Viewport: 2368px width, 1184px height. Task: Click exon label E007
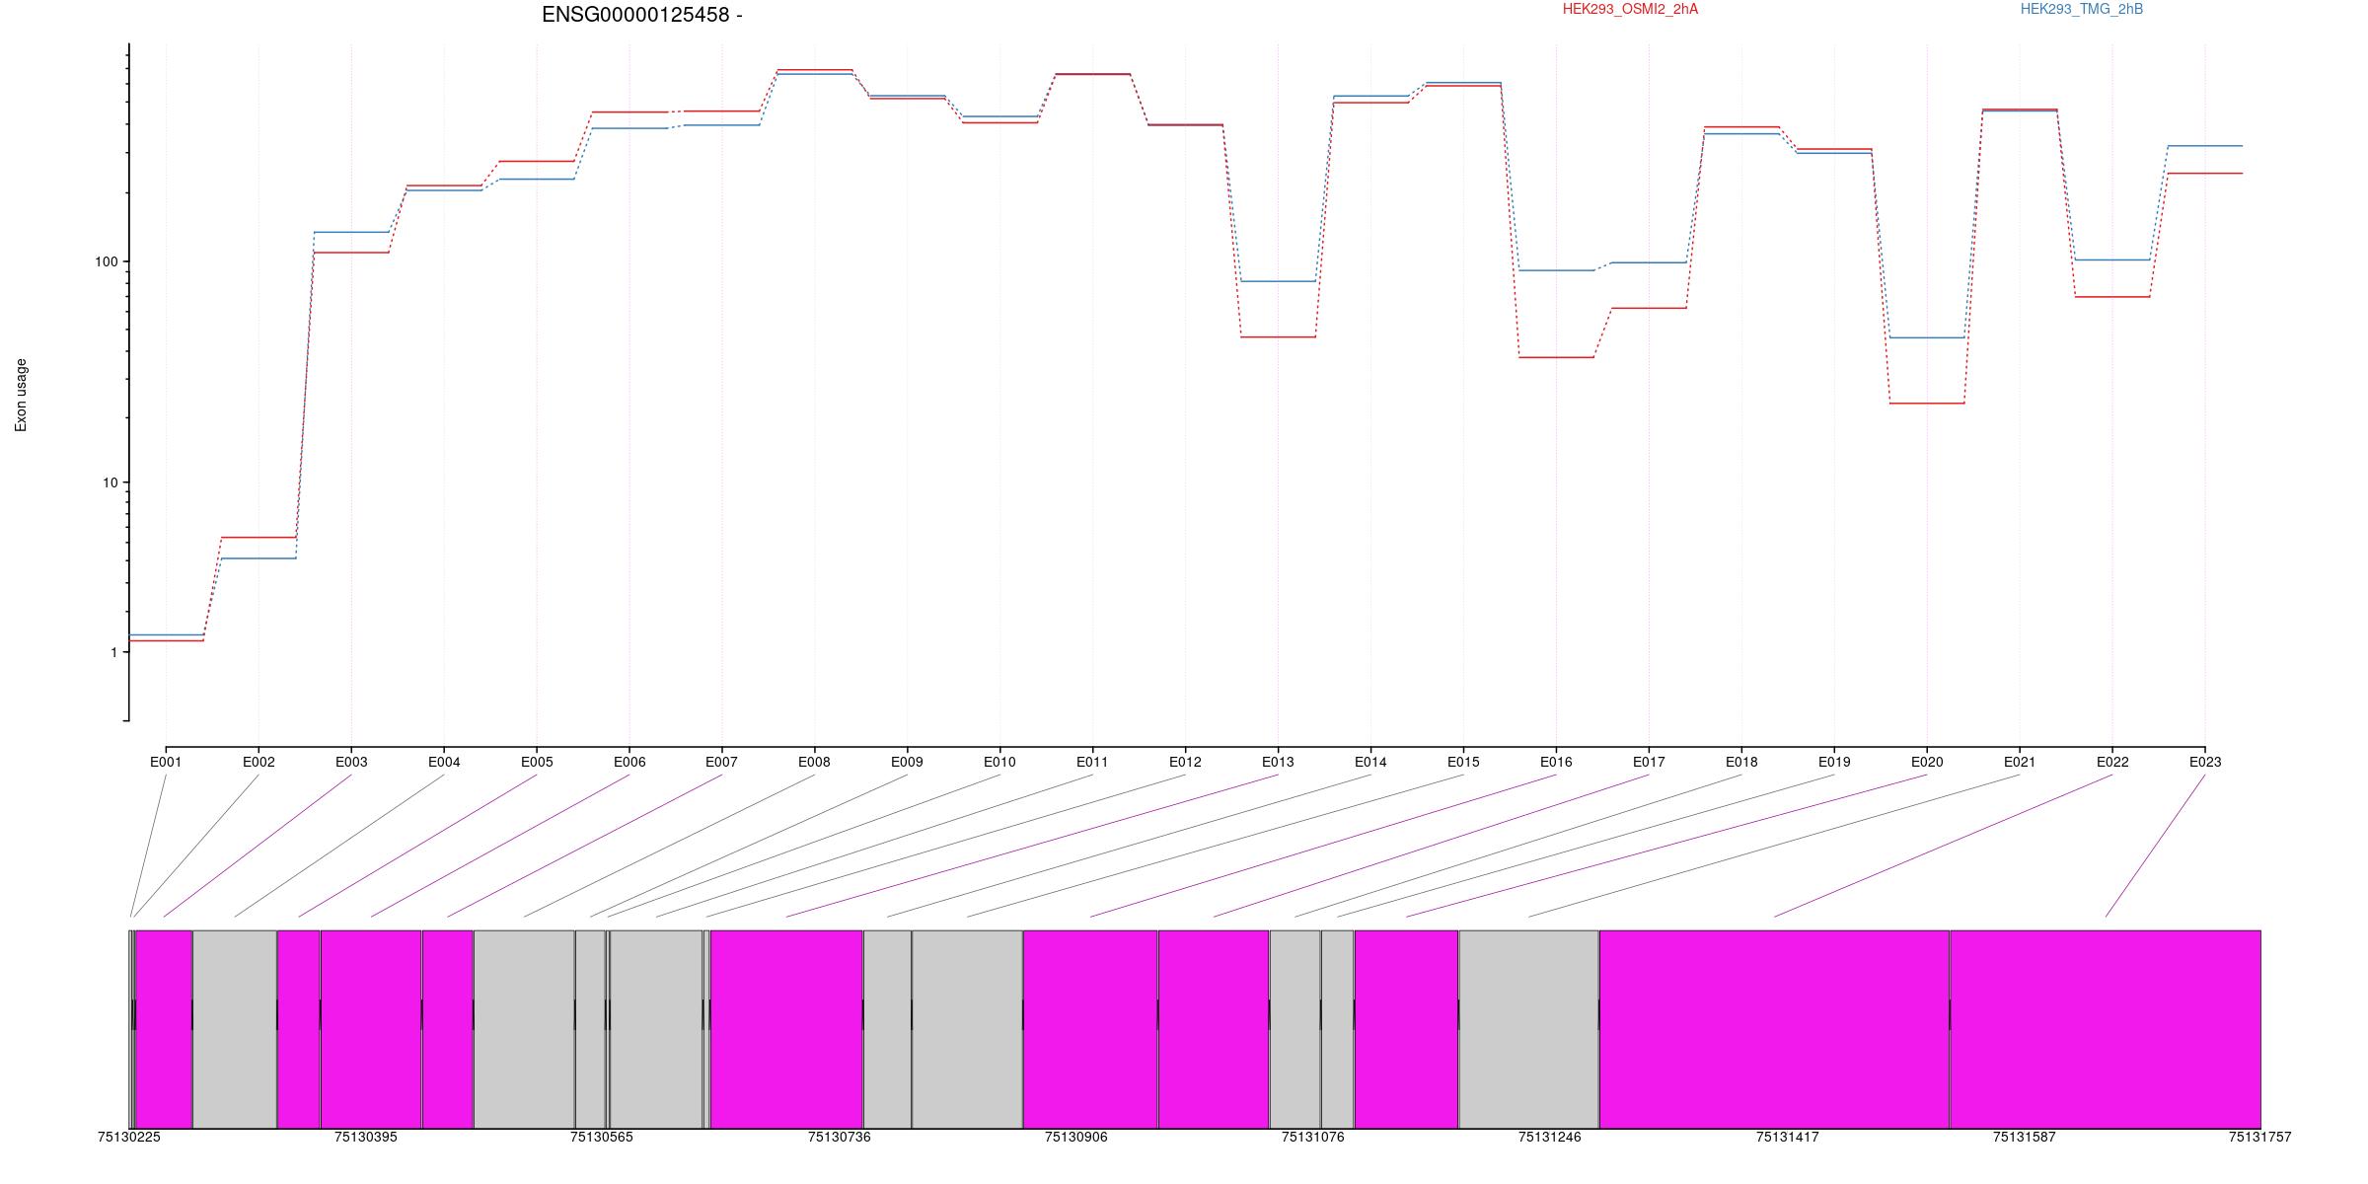(x=721, y=762)
